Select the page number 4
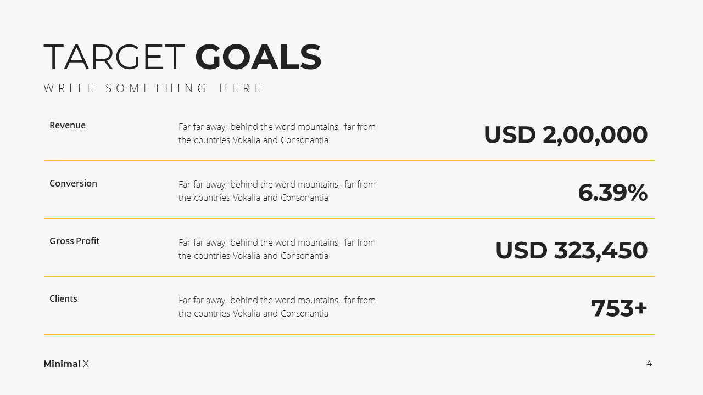Image resolution: width=703 pixels, height=395 pixels. tap(649, 363)
